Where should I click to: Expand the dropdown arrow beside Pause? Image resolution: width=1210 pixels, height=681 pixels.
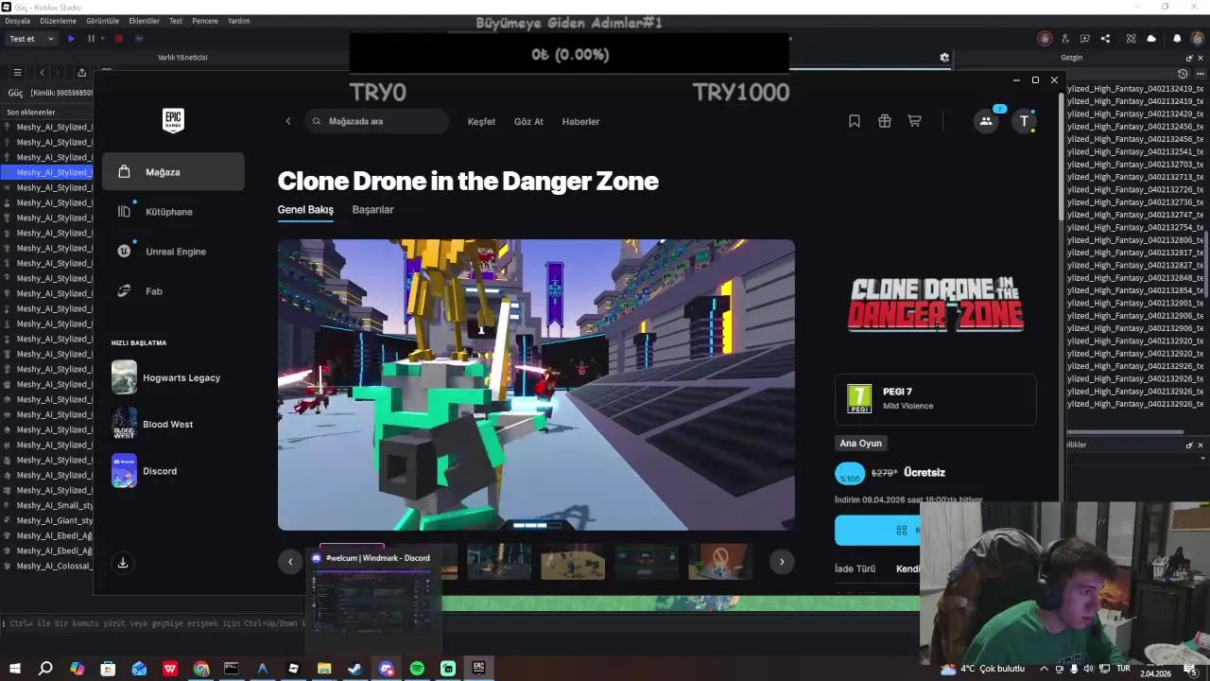tap(102, 39)
